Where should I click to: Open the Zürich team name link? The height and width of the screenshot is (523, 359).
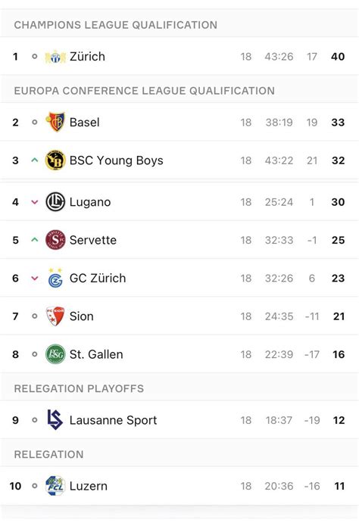(x=87, y=57)
